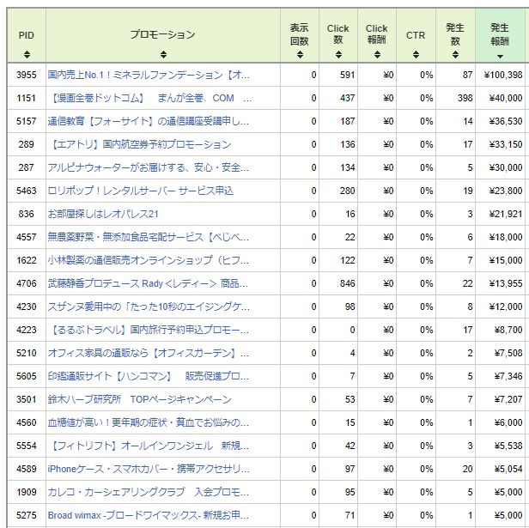This screenshot has height=528, width=529.
Task: Open フィトリフト オールインワンジェル link
Action: (148, 446)
